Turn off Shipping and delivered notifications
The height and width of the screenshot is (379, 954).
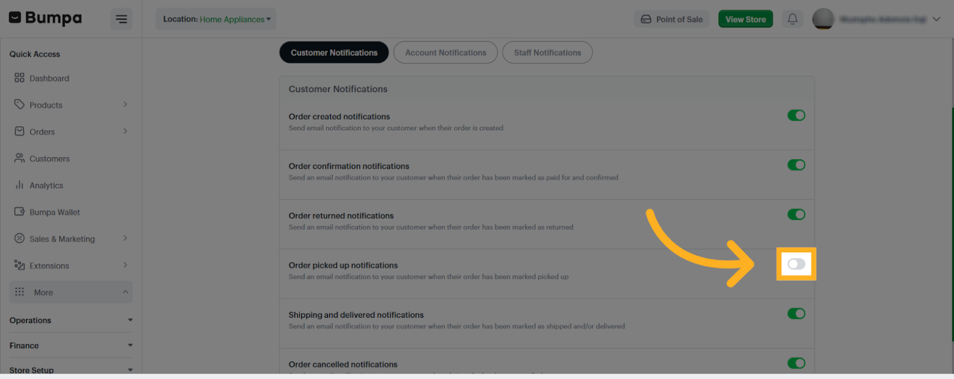pos(796,314)
